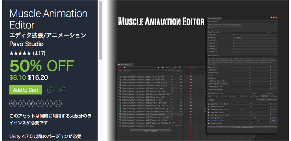Screen dimensions: 291x141
Task: Select the Head muscle group tab
Action: pyautogui.click(x=216, y=96)
